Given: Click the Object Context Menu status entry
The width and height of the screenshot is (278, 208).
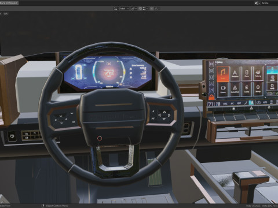Looking at the screenshot, I should tap(55, 206).
